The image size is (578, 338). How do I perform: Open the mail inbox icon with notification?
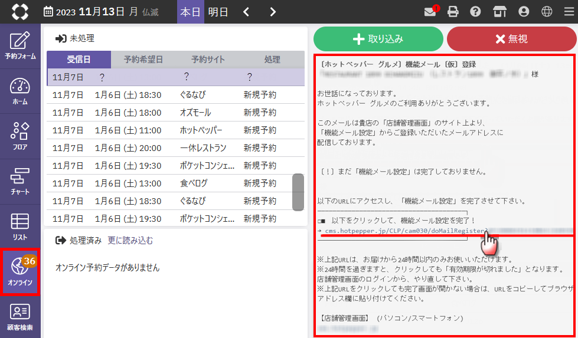tap(430, 12)
